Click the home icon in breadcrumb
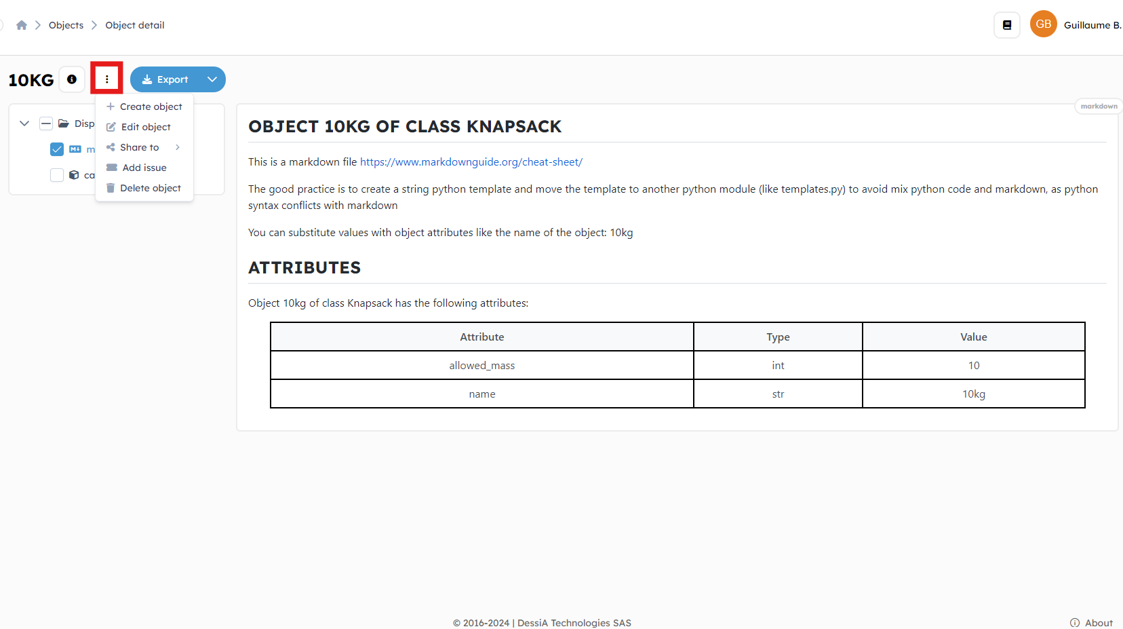1123x629 pixels. pos(22,25)
